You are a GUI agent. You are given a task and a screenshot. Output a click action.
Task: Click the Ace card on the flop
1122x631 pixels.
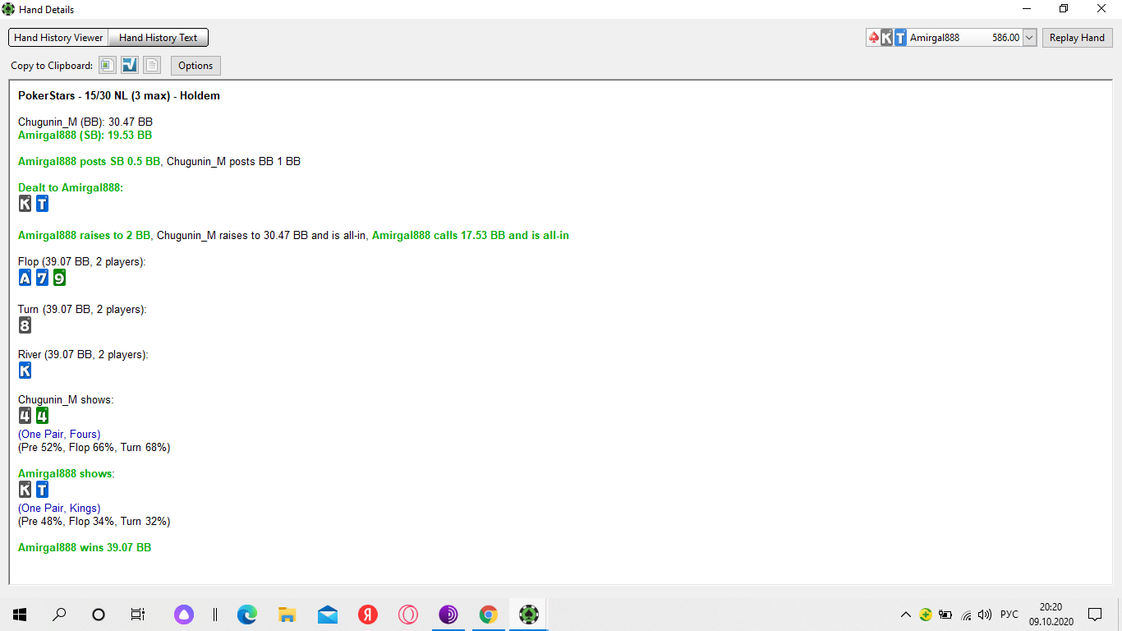(25, 278)
